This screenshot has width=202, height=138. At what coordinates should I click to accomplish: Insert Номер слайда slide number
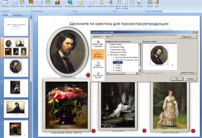point(125,4)
